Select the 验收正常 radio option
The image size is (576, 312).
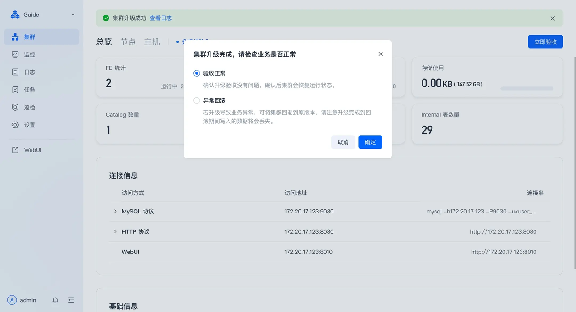tap(197, 73)
